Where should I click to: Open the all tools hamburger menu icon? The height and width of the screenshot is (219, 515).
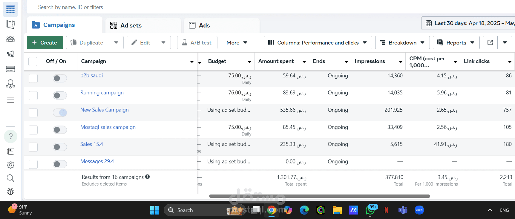tap(10, 100)
